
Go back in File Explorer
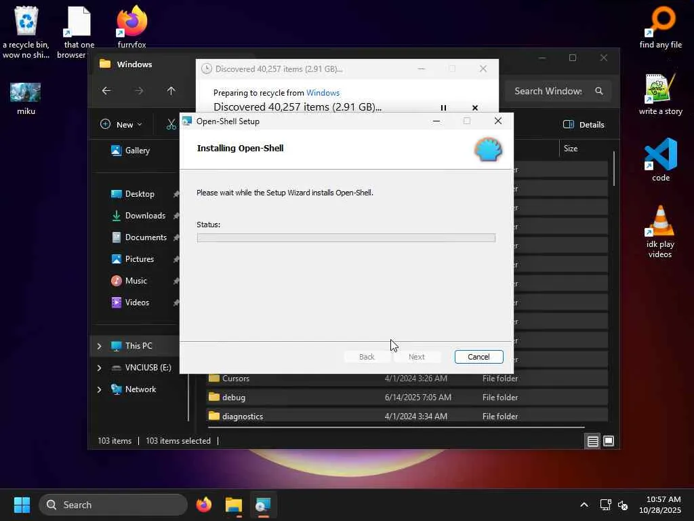tap(106, 91)
